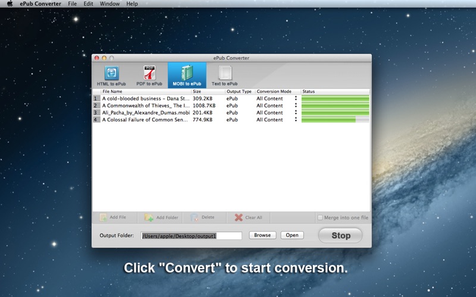The height and width of the screenshot is (297, 476).
Task: Click partial progress bar of Colossal Failure row
Action: (x=335, y=119)
